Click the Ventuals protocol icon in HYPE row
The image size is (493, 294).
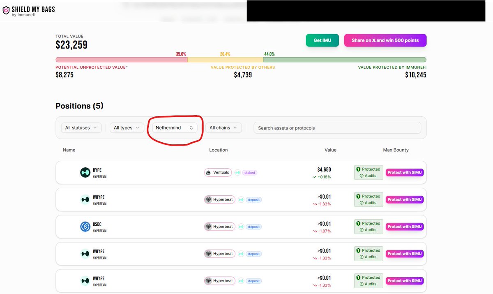[209, 172]
